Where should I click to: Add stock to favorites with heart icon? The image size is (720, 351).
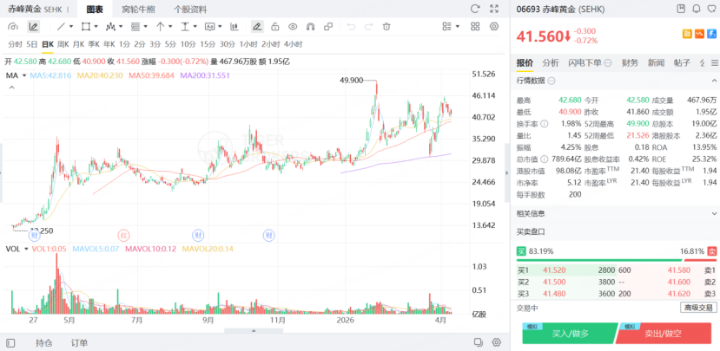click(x=711, y=9)
